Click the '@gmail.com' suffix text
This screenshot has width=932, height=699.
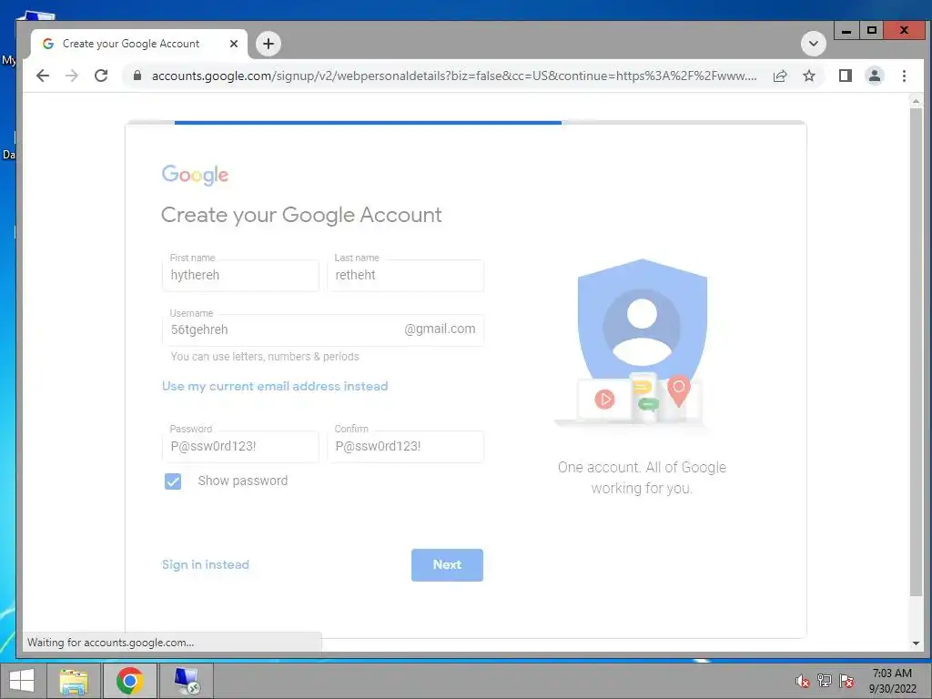point(440,329)
